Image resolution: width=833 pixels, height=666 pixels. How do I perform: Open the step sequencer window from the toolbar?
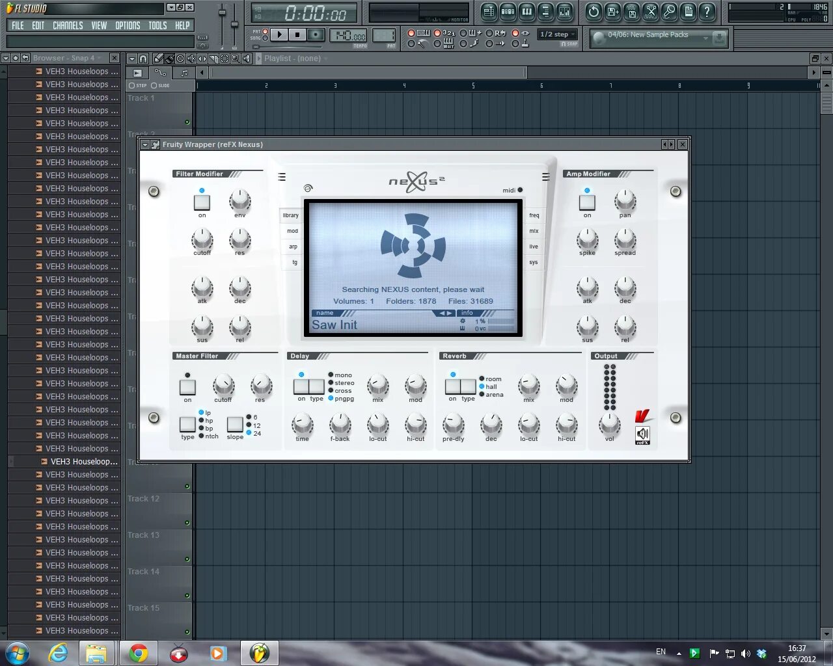tap(508, 11)
